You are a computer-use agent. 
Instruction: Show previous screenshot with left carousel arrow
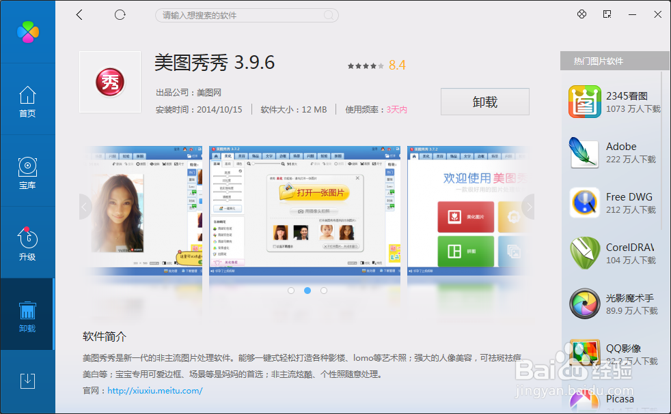[85, 207]
